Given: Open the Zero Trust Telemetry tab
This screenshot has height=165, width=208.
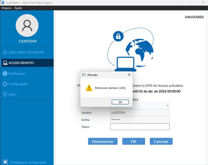Looking at the screenshot, I should [x=27, y=53].
